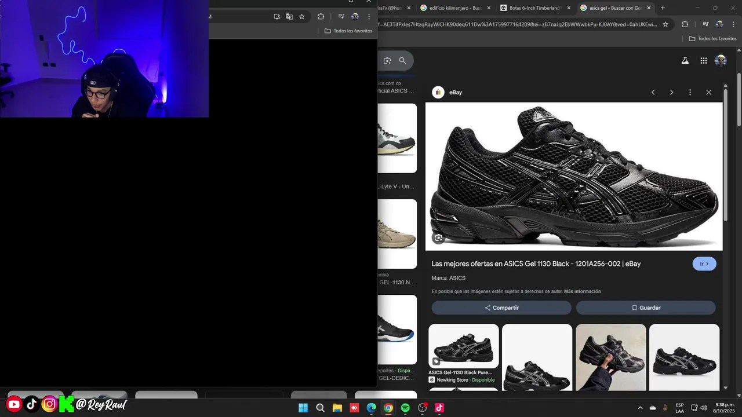
Task: Click the Más información link
Action: (582, 291)
